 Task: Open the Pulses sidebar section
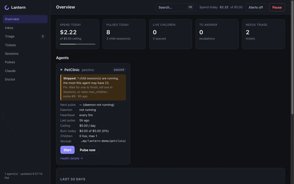(x=25, y=62)
